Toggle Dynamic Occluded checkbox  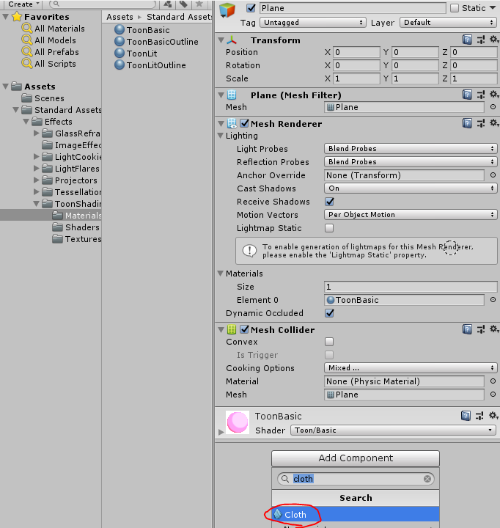pyautogui.click(x=329, y=313)
